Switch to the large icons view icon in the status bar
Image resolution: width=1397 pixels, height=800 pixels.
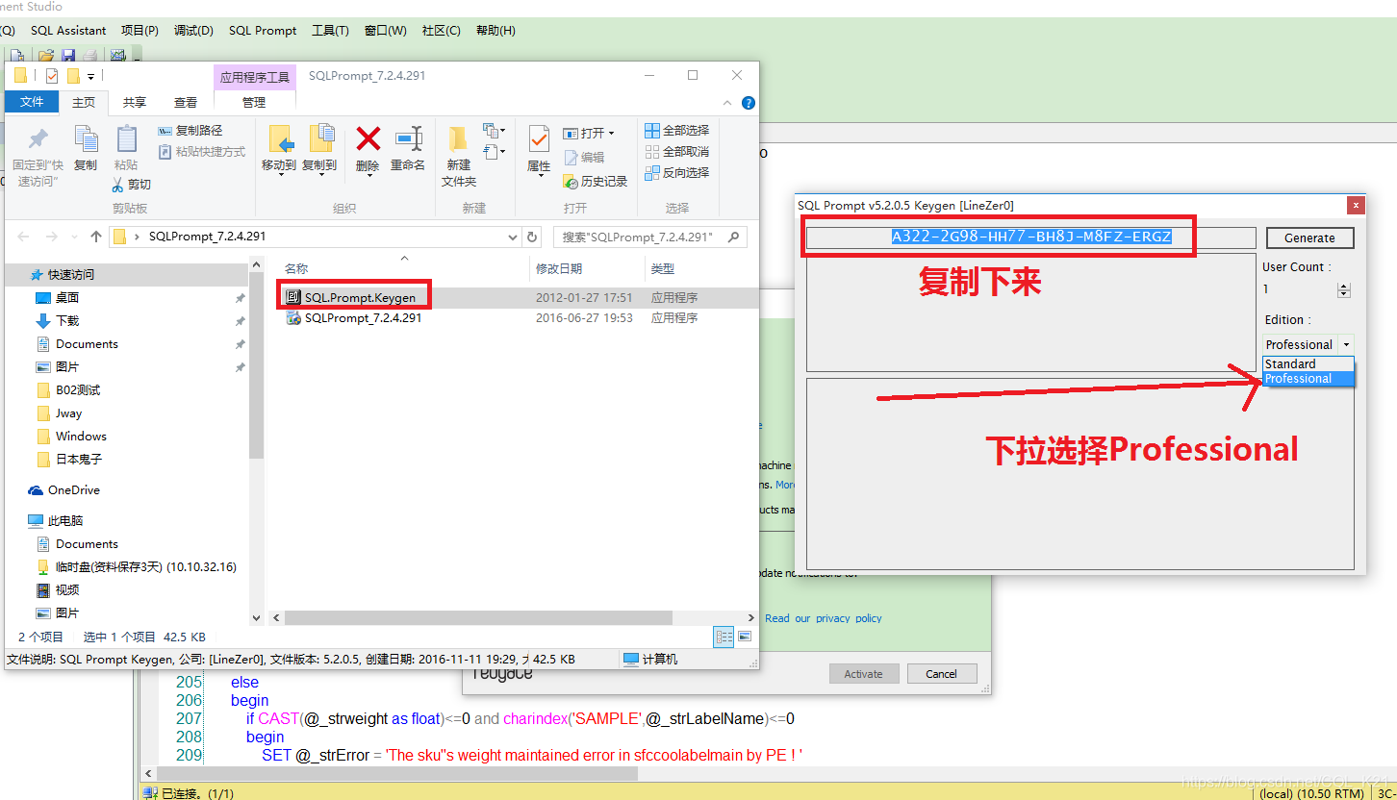(745, 637)
